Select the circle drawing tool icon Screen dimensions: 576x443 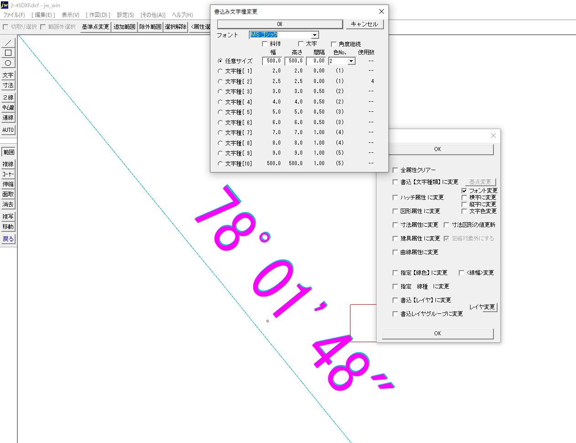[8, 63]
